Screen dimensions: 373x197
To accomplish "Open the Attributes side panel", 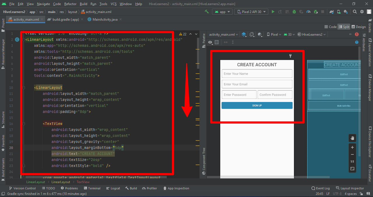I will (364, 43).
